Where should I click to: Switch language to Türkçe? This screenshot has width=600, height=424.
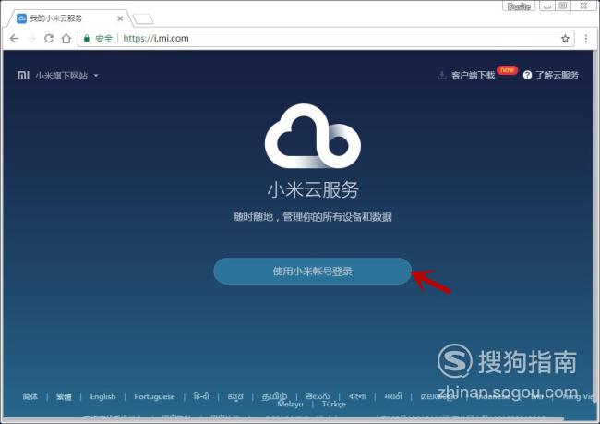point(333,405)
